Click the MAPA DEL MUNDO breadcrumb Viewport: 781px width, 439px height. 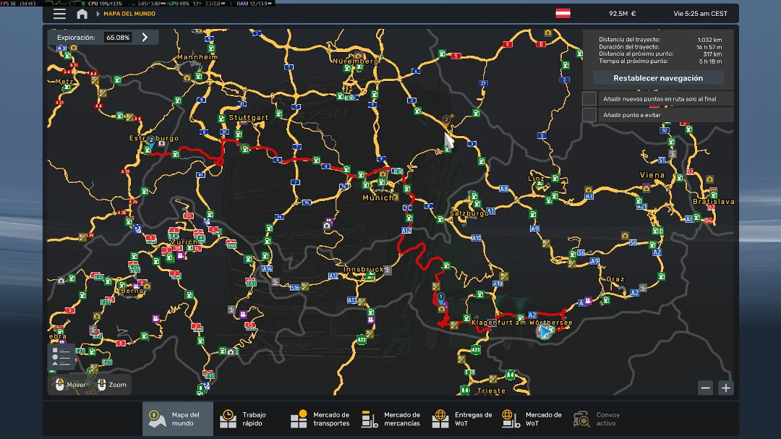129,14
